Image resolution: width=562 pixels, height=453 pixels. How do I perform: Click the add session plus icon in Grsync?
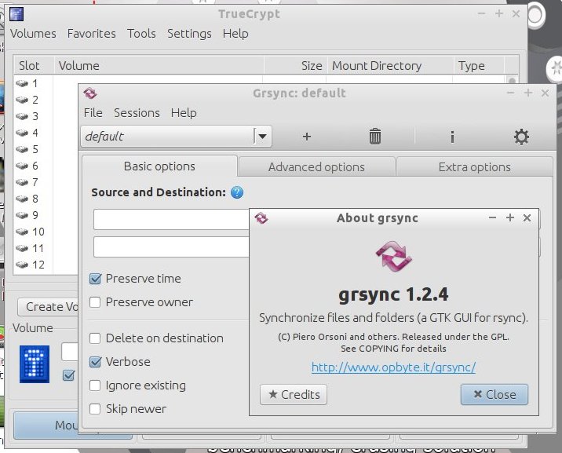(306, 137)
